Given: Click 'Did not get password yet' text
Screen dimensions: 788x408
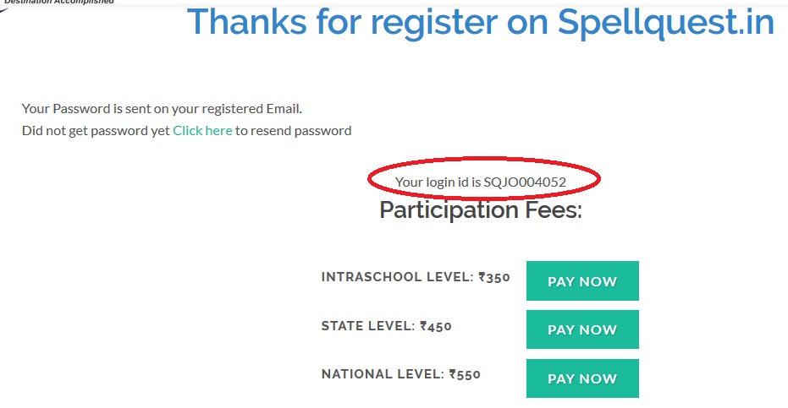Looking at the screenshot, I should [x=96, y=131].
